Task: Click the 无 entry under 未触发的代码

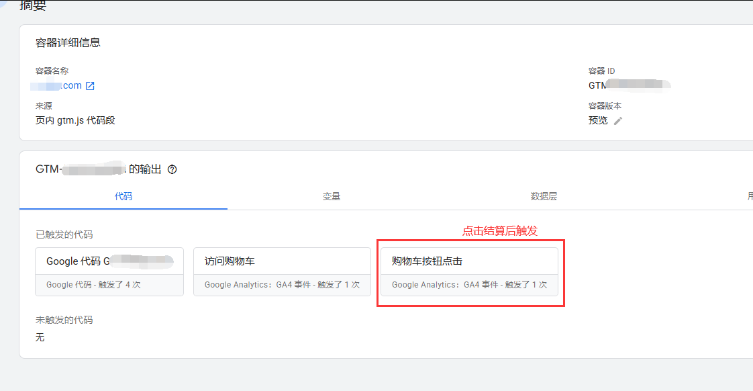Action: click(x=40, y=338)
